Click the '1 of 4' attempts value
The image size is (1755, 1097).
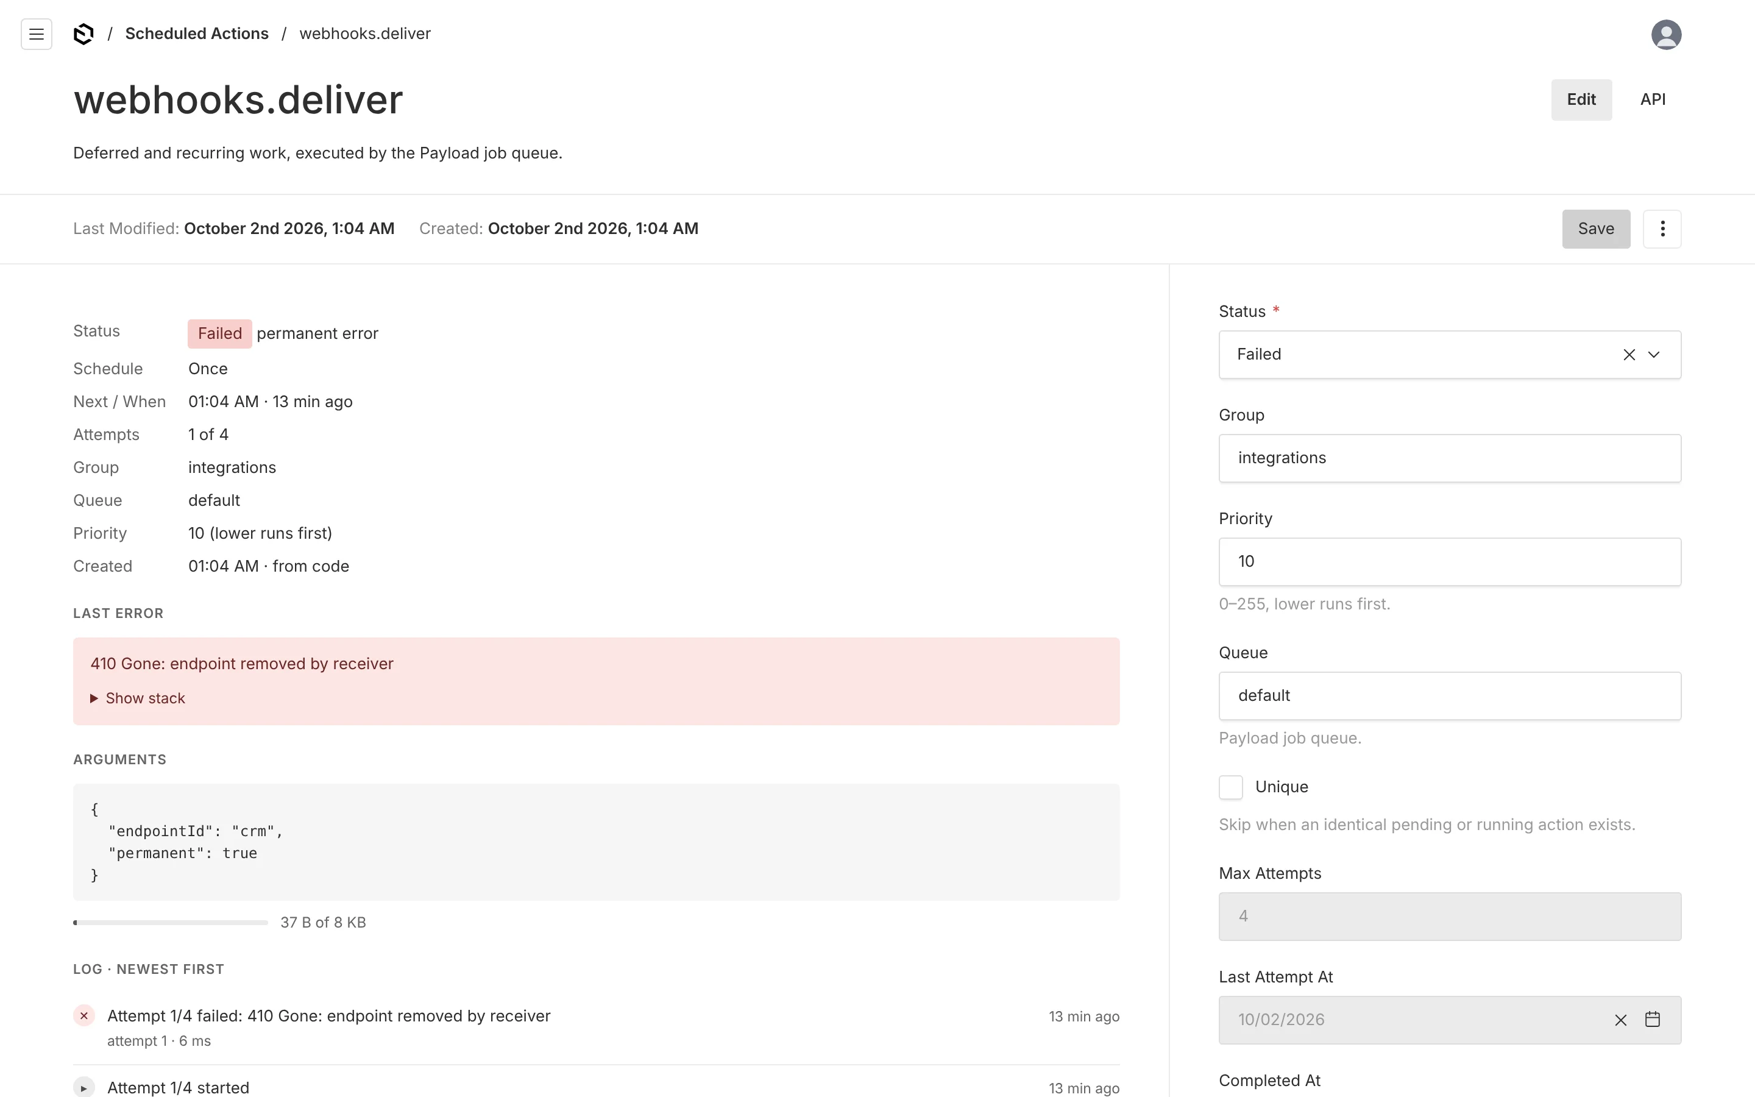click(208, 435)
